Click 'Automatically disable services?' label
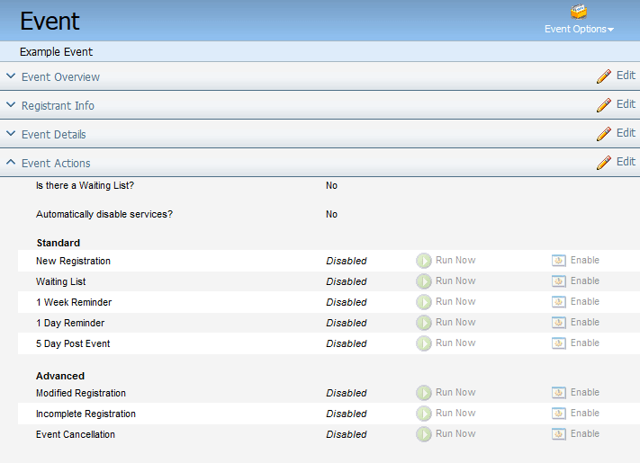This screenshot has height=463, width=640. coord(104,214)
